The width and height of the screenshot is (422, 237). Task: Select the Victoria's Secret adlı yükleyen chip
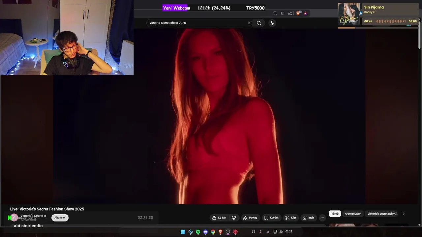pos(382,214)
